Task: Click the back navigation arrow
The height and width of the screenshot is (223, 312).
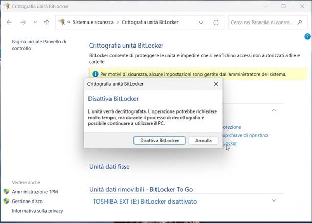Action: tap(9, 23)
